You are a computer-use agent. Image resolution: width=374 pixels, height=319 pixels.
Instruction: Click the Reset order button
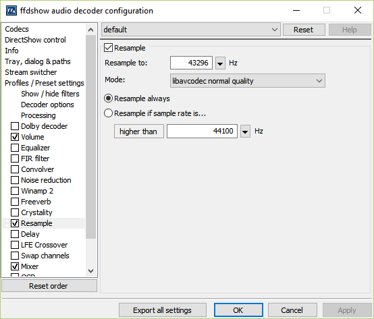click(x=49, y=286)
